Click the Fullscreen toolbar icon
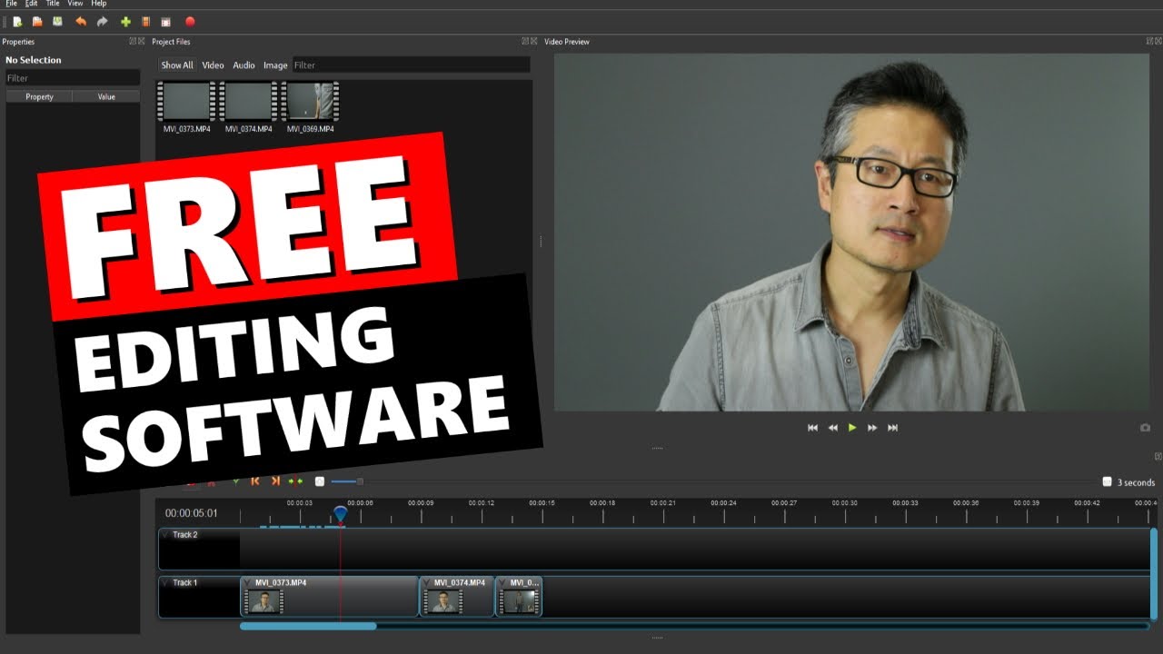This screenshot has height=654, width=1163. (x=165, y=21)
